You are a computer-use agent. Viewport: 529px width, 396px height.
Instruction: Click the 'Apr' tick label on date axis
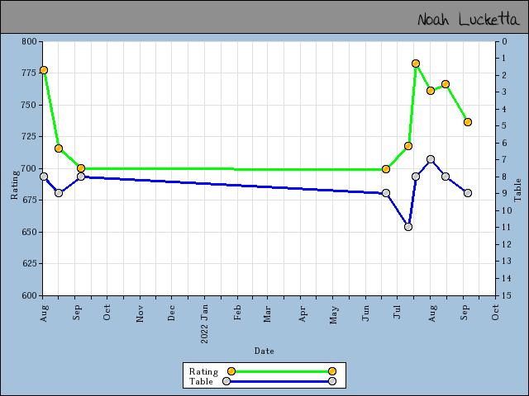click(303, 313)
